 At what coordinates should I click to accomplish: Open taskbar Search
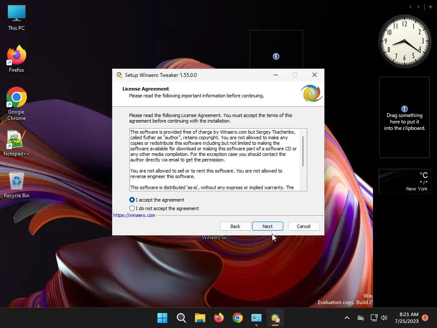181,318
